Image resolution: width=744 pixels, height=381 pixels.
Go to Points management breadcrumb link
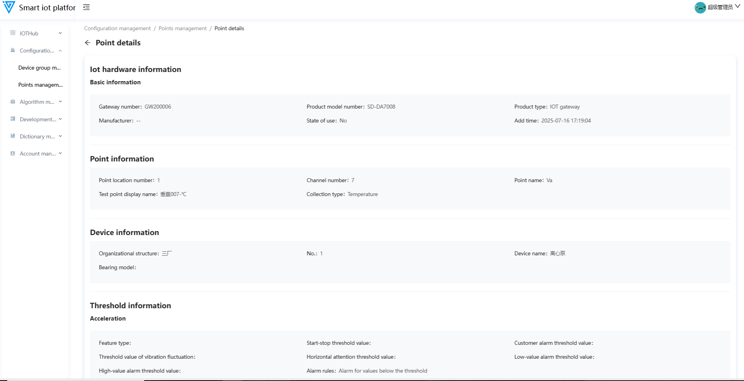tap(183, 28)
